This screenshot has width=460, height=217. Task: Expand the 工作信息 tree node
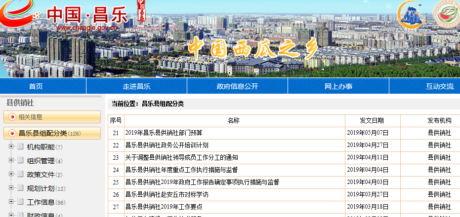click(x=11, y=202)
